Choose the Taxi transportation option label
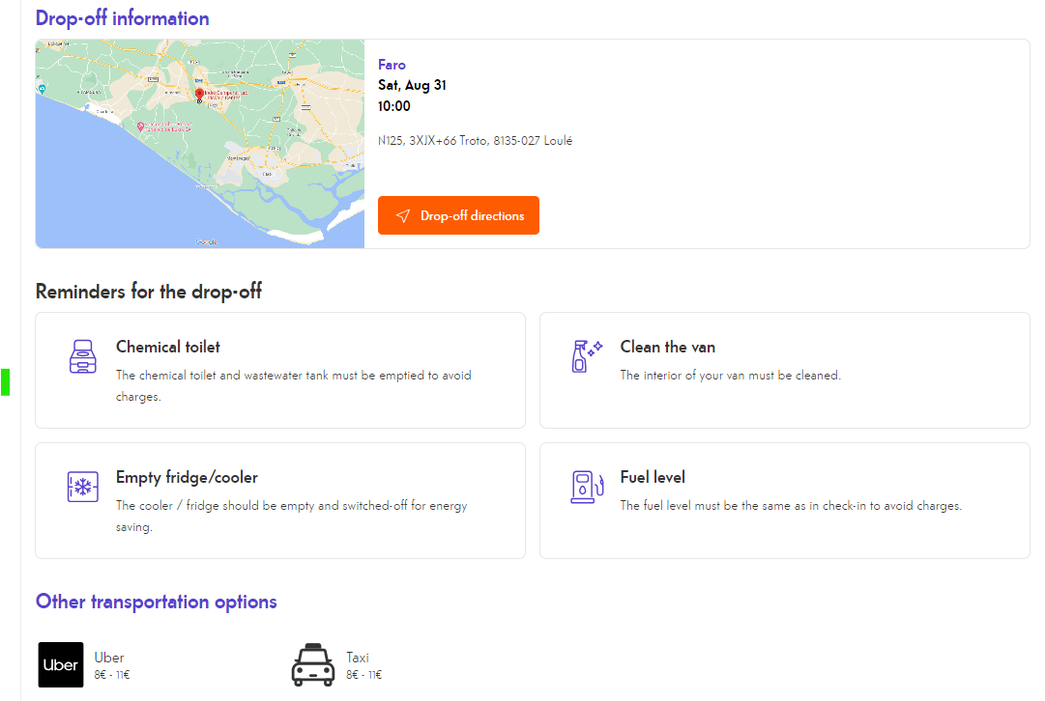The width and height of the screenshot is (1045, 701). tap(358, 658)
